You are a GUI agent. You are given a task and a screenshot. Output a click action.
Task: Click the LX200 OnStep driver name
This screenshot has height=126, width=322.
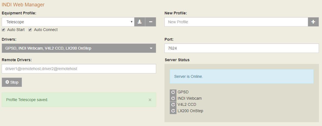[190, 111]
